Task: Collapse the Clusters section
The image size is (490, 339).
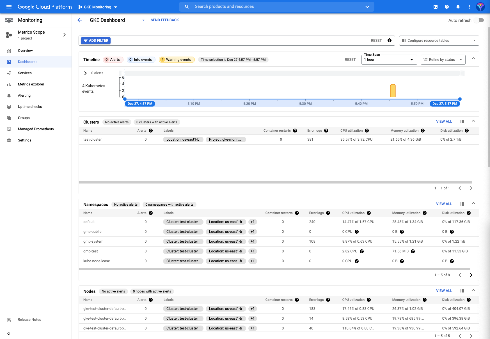Action: [473, 121]
